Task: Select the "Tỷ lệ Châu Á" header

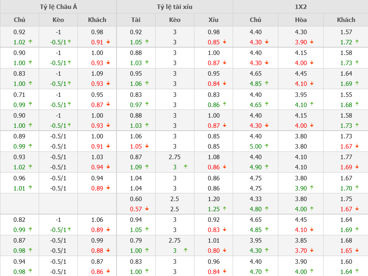Action: 58,7
